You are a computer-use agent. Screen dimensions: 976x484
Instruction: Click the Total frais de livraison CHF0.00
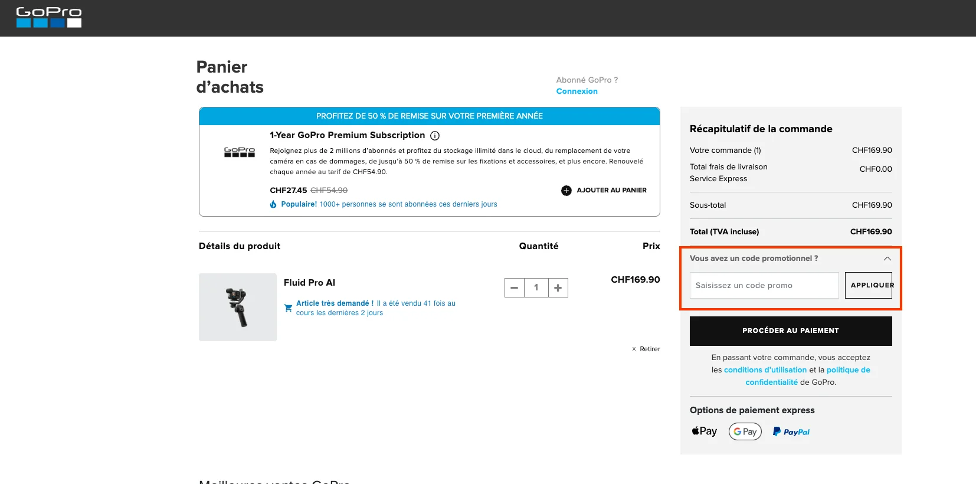[x=876, y=169]
